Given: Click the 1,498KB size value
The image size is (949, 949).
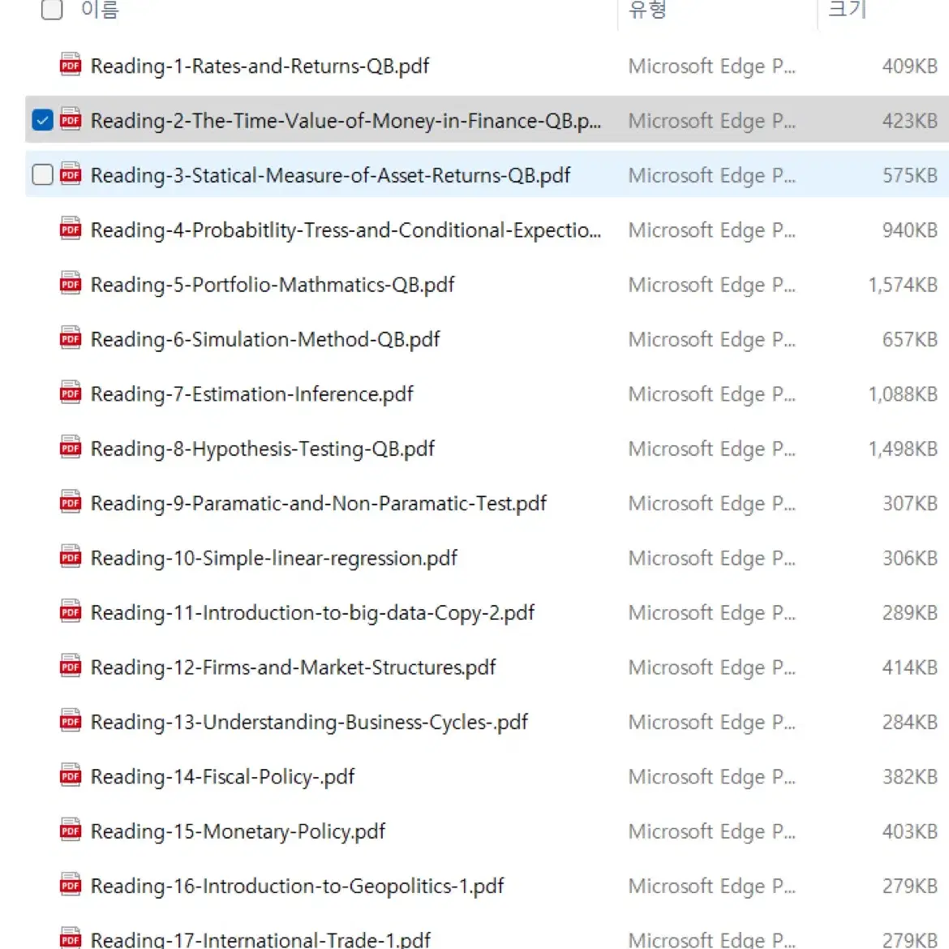Looking at the screenshot, I should pyautogui.click(x=903, y=449).
